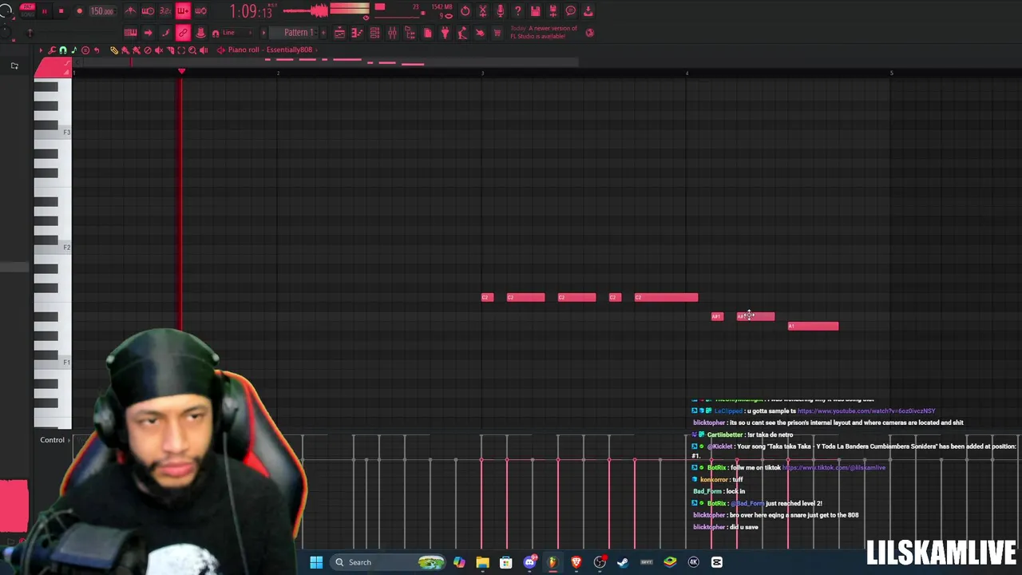
Task: Open undo history with circular arrow icon
Action: click(465, 11)
